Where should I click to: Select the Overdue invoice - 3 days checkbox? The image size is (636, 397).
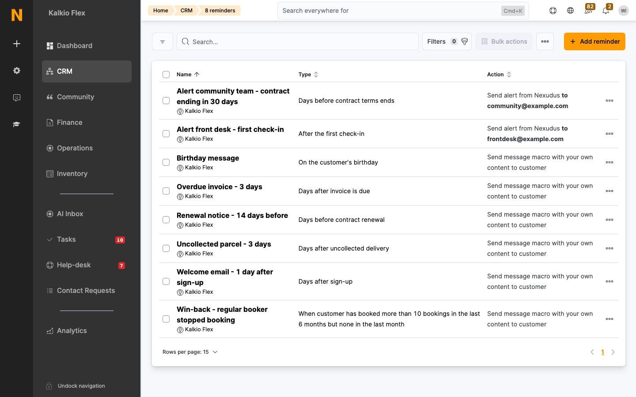pyautogui.click(x=166, y=191)
